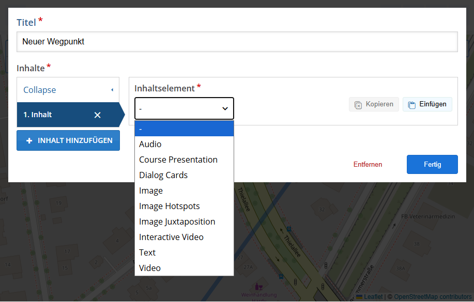Select Video content type

[150, 268]
